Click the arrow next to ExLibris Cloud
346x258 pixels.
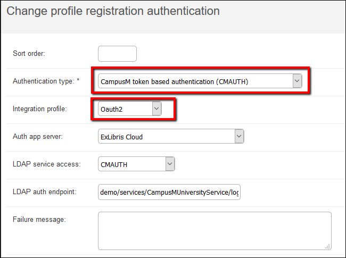pos(239,137)
